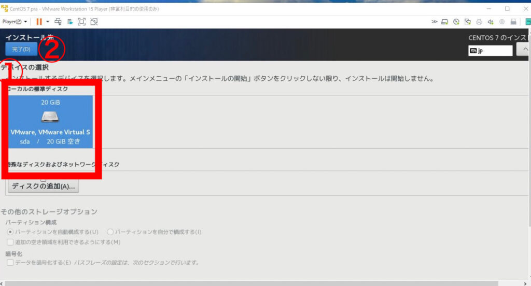Click the CD/DVD drive device icon
This screenshot has width=531, height=286.
pyautogui.click(x=456, y=22)
